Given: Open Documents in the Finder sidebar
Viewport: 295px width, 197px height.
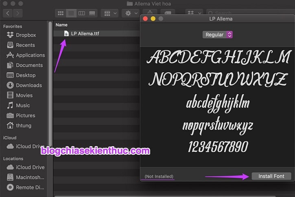Looking at the screenshot, I should [25, 65].
